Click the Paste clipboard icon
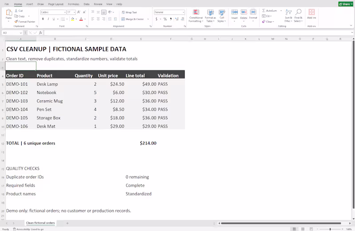355x231 pixels. point(9,12)
